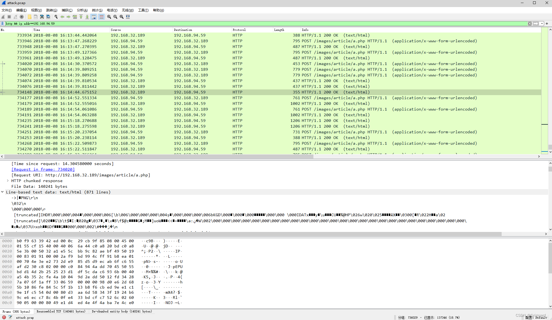Sort packet list by Time column header
This screenshot has height=320, width=552.
point(71,30)
